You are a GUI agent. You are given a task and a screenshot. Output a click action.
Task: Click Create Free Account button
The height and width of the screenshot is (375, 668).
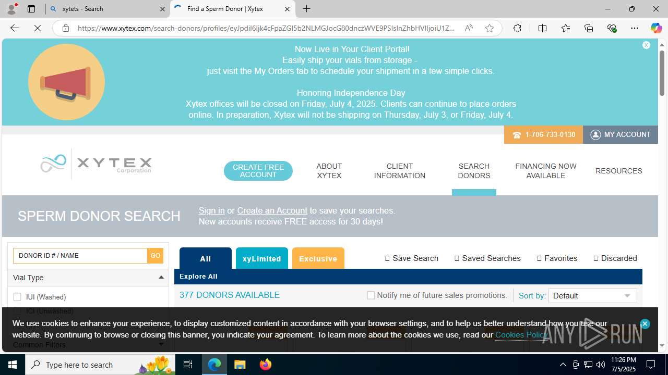[258, 171]
